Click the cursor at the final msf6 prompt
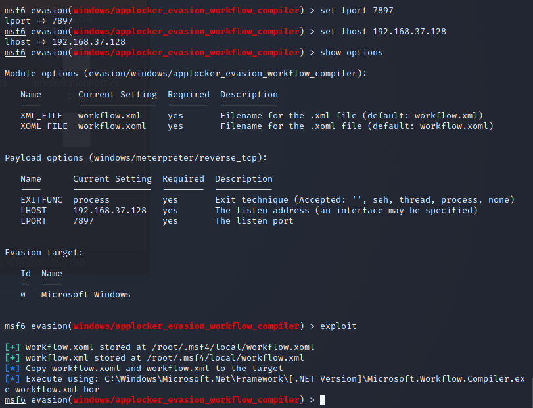 point(323,400)
